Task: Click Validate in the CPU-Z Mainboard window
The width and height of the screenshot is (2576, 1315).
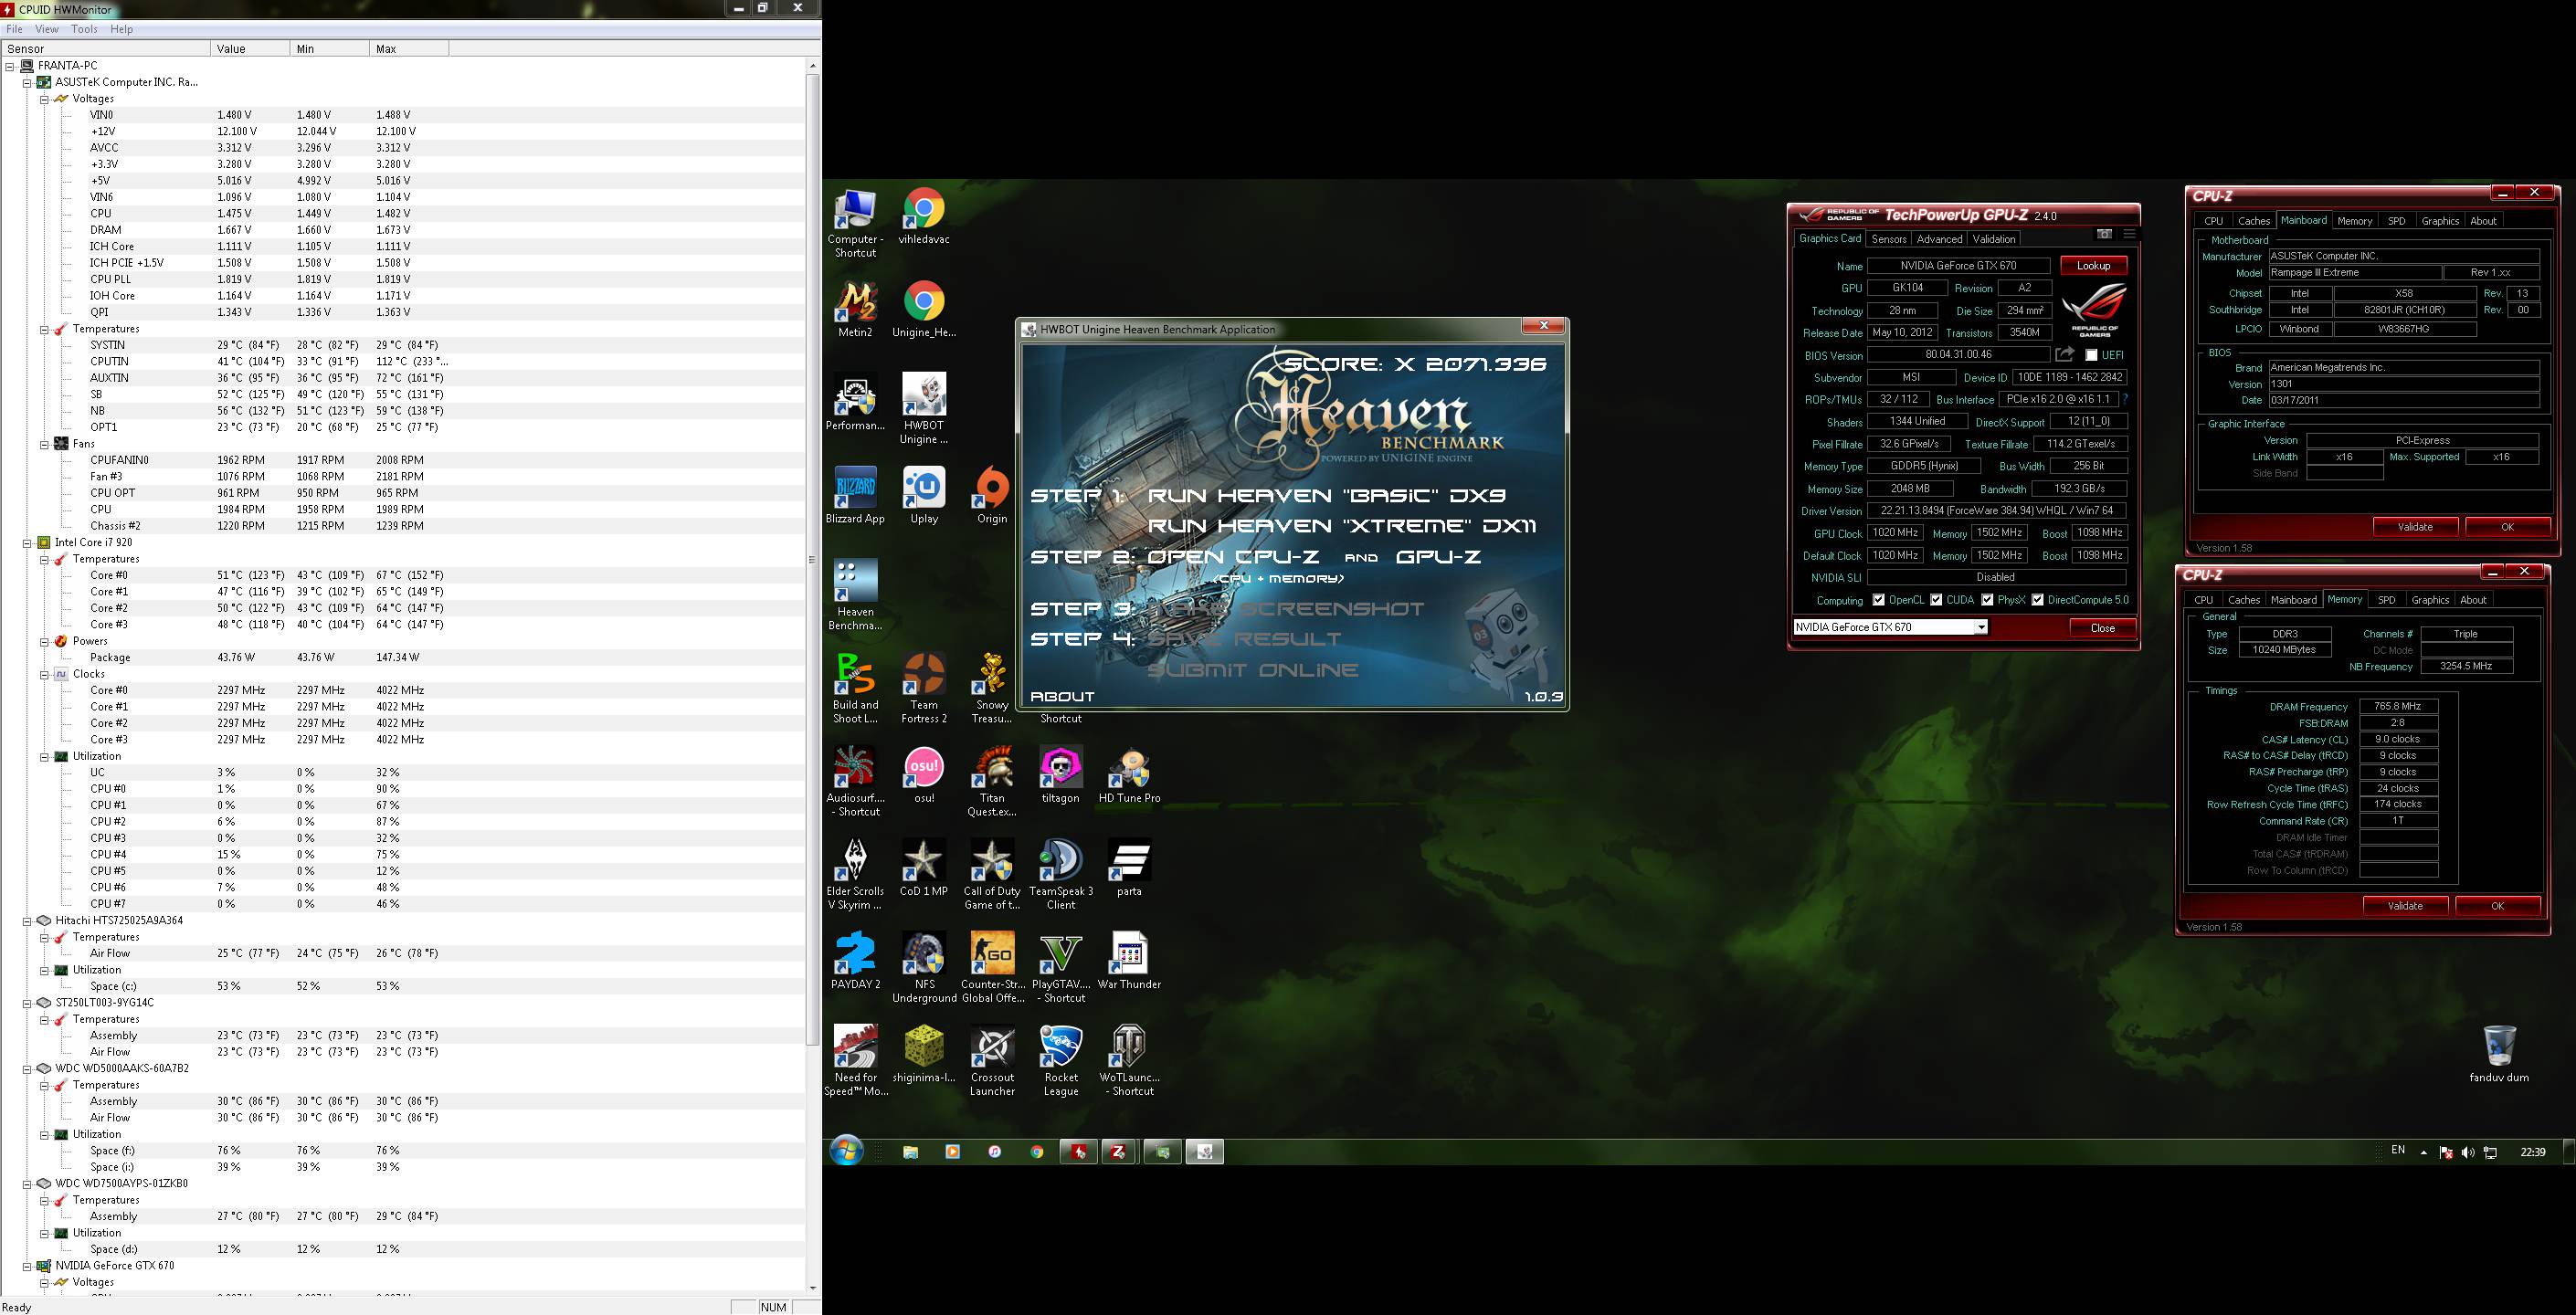Action: click(2415, 527)
